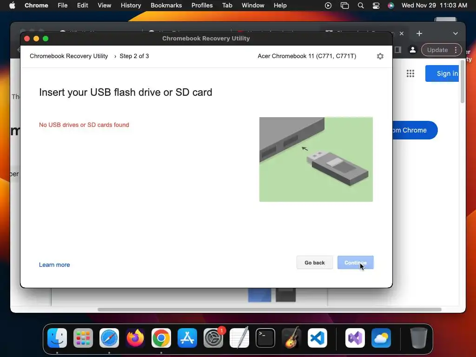This screenshot has height=357, width=476.
Task: Click the now playing icon in menu bar
Action: (328, 6)
